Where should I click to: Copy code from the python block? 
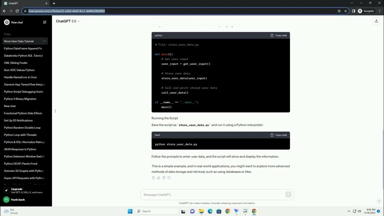click(279, 35)
